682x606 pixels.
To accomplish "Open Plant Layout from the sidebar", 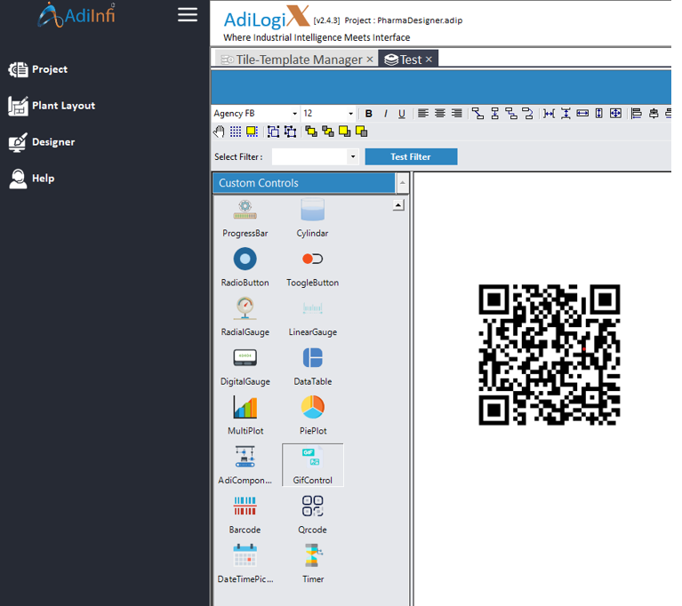I will pos(52,106).
